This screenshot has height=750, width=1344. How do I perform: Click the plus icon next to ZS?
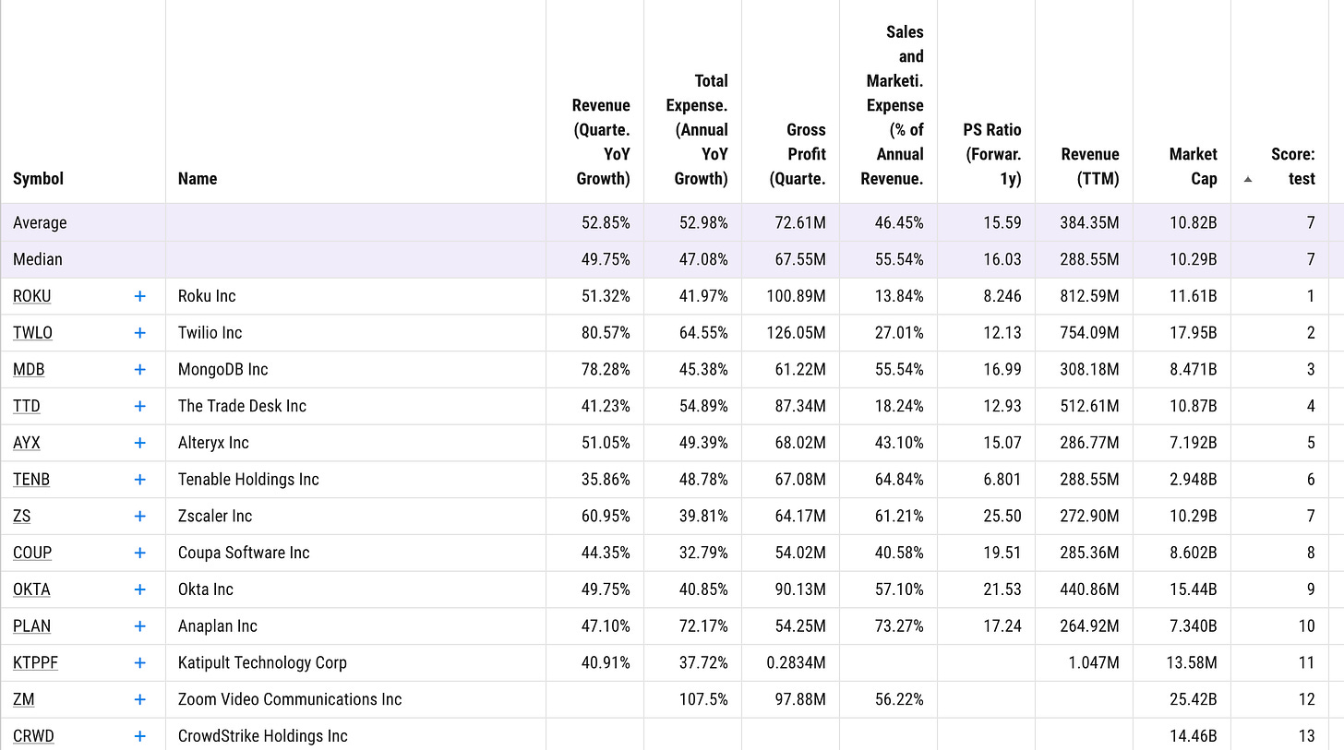point(139,516)
